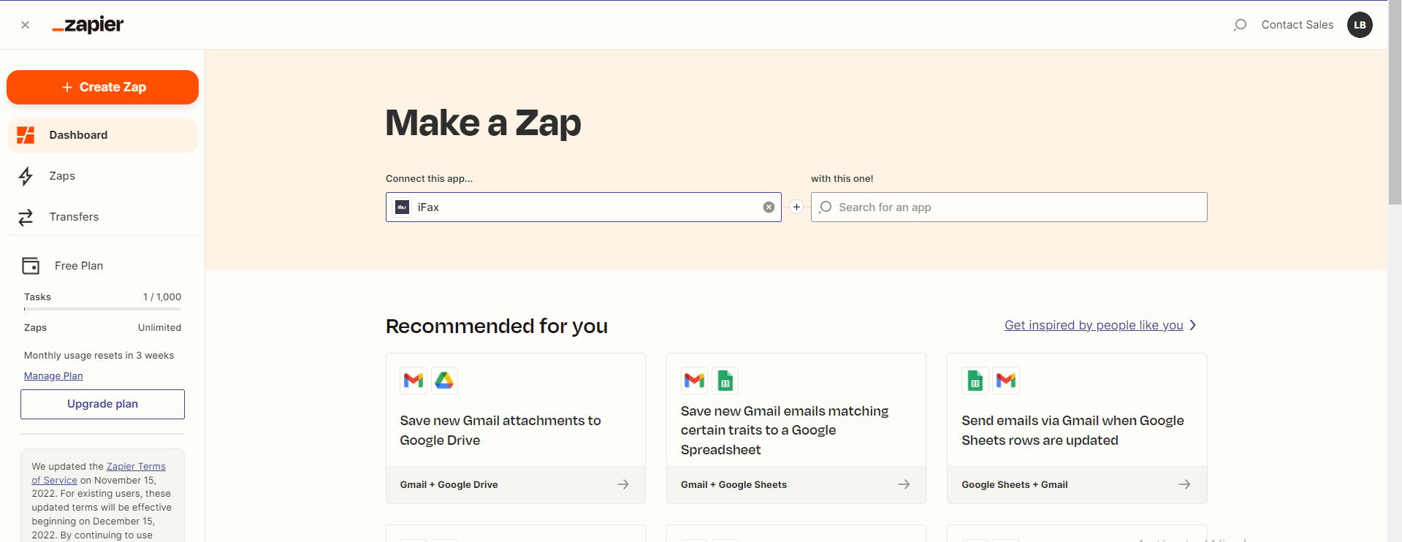Close the sidebar with the X icon
The image size is (1402, 542).
(26, 25)
